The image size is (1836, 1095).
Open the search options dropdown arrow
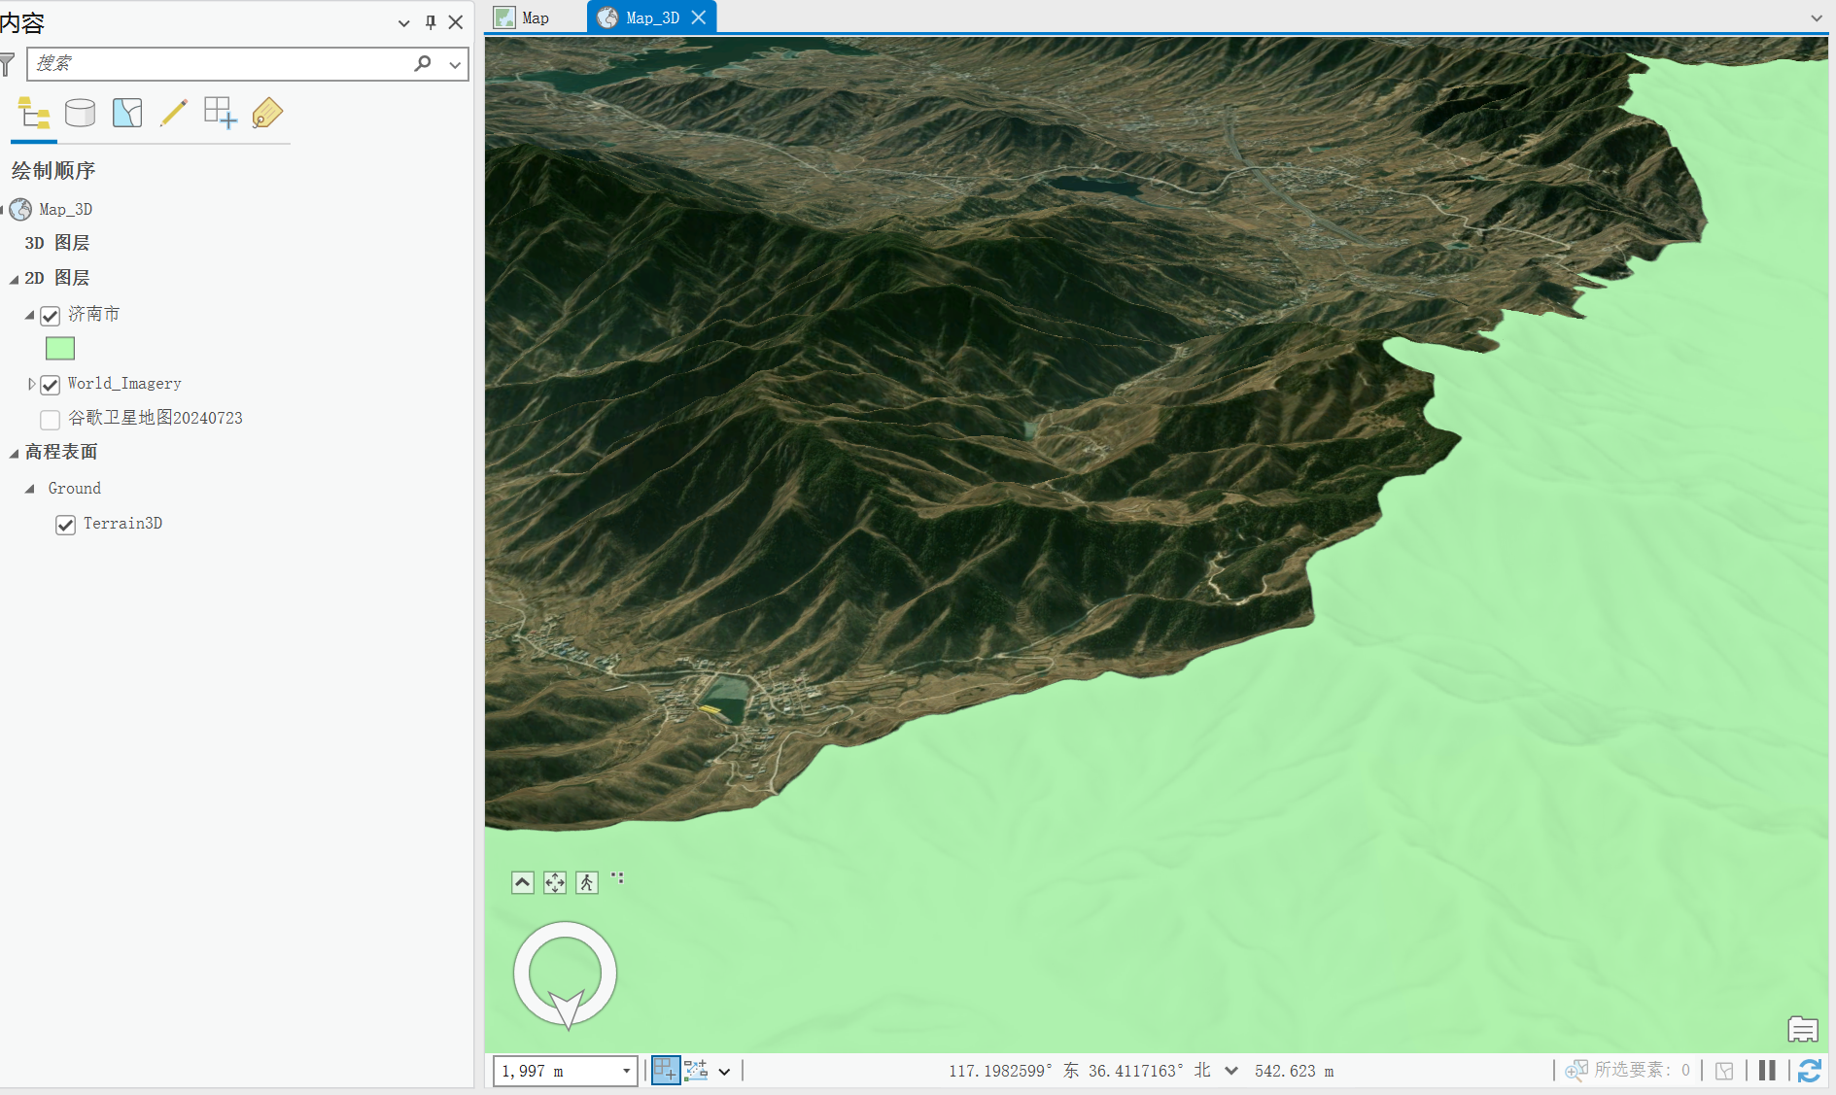455,64
